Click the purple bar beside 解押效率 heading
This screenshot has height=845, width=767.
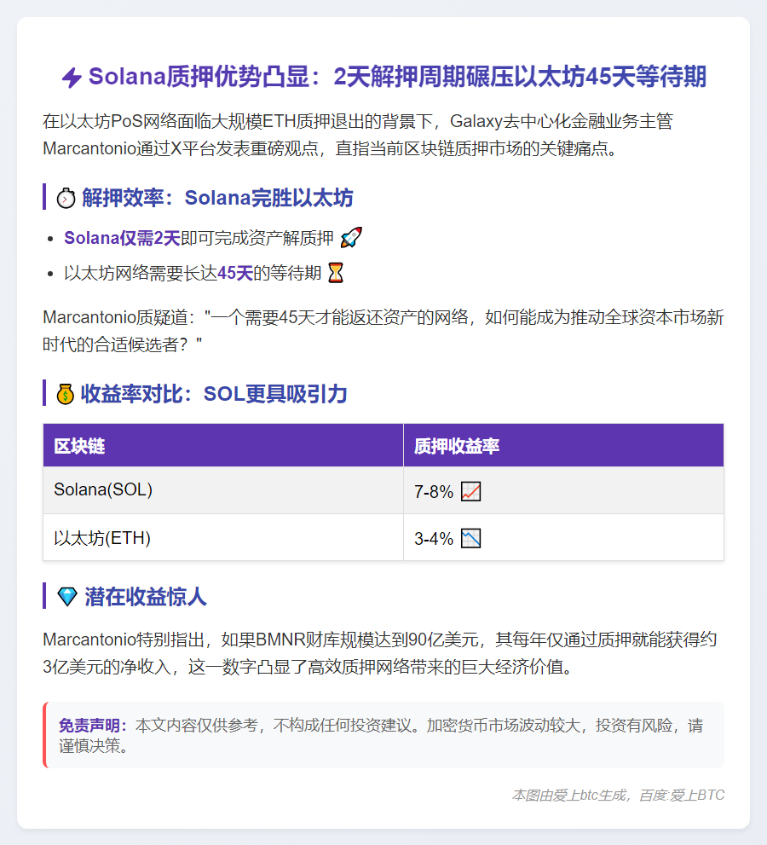pos(44,197)
